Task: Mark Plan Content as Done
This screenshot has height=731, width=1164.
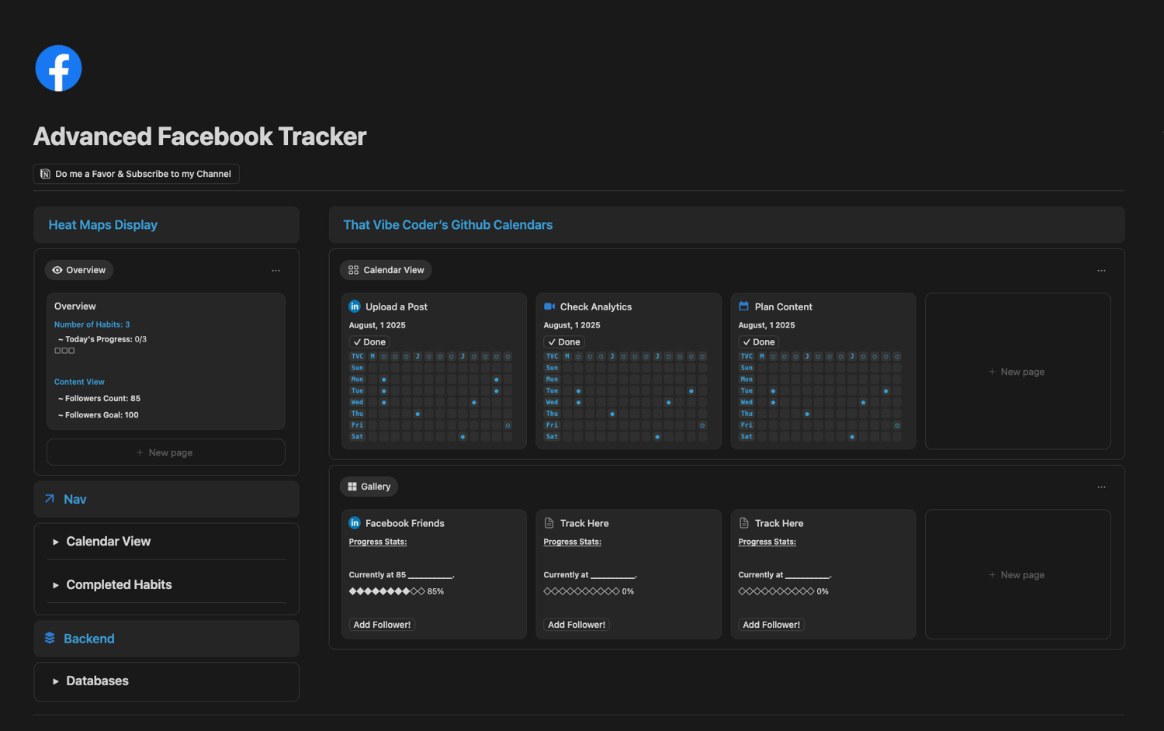Action: pyautogui.click(x=759, y=342)
